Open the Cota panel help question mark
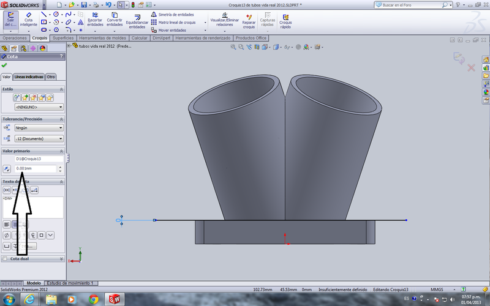Image resolution: width=490 pixels, height=306 pixels. pos(61,56)
